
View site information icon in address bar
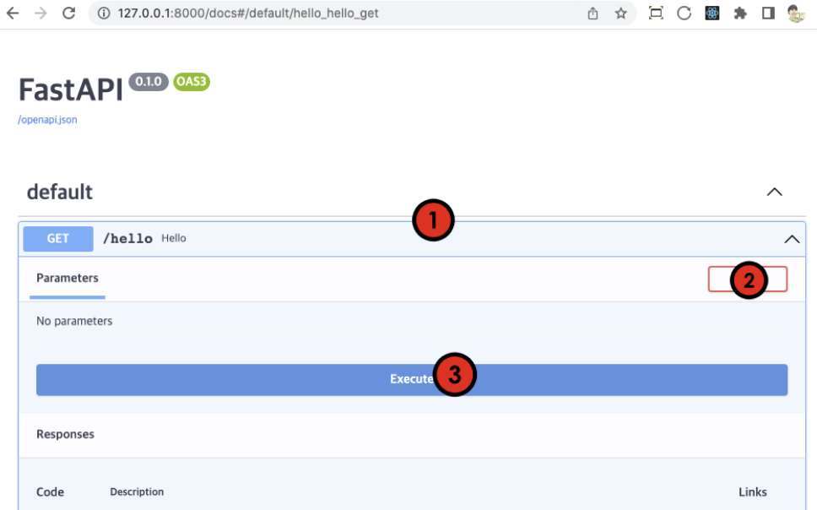click(104, 13)
